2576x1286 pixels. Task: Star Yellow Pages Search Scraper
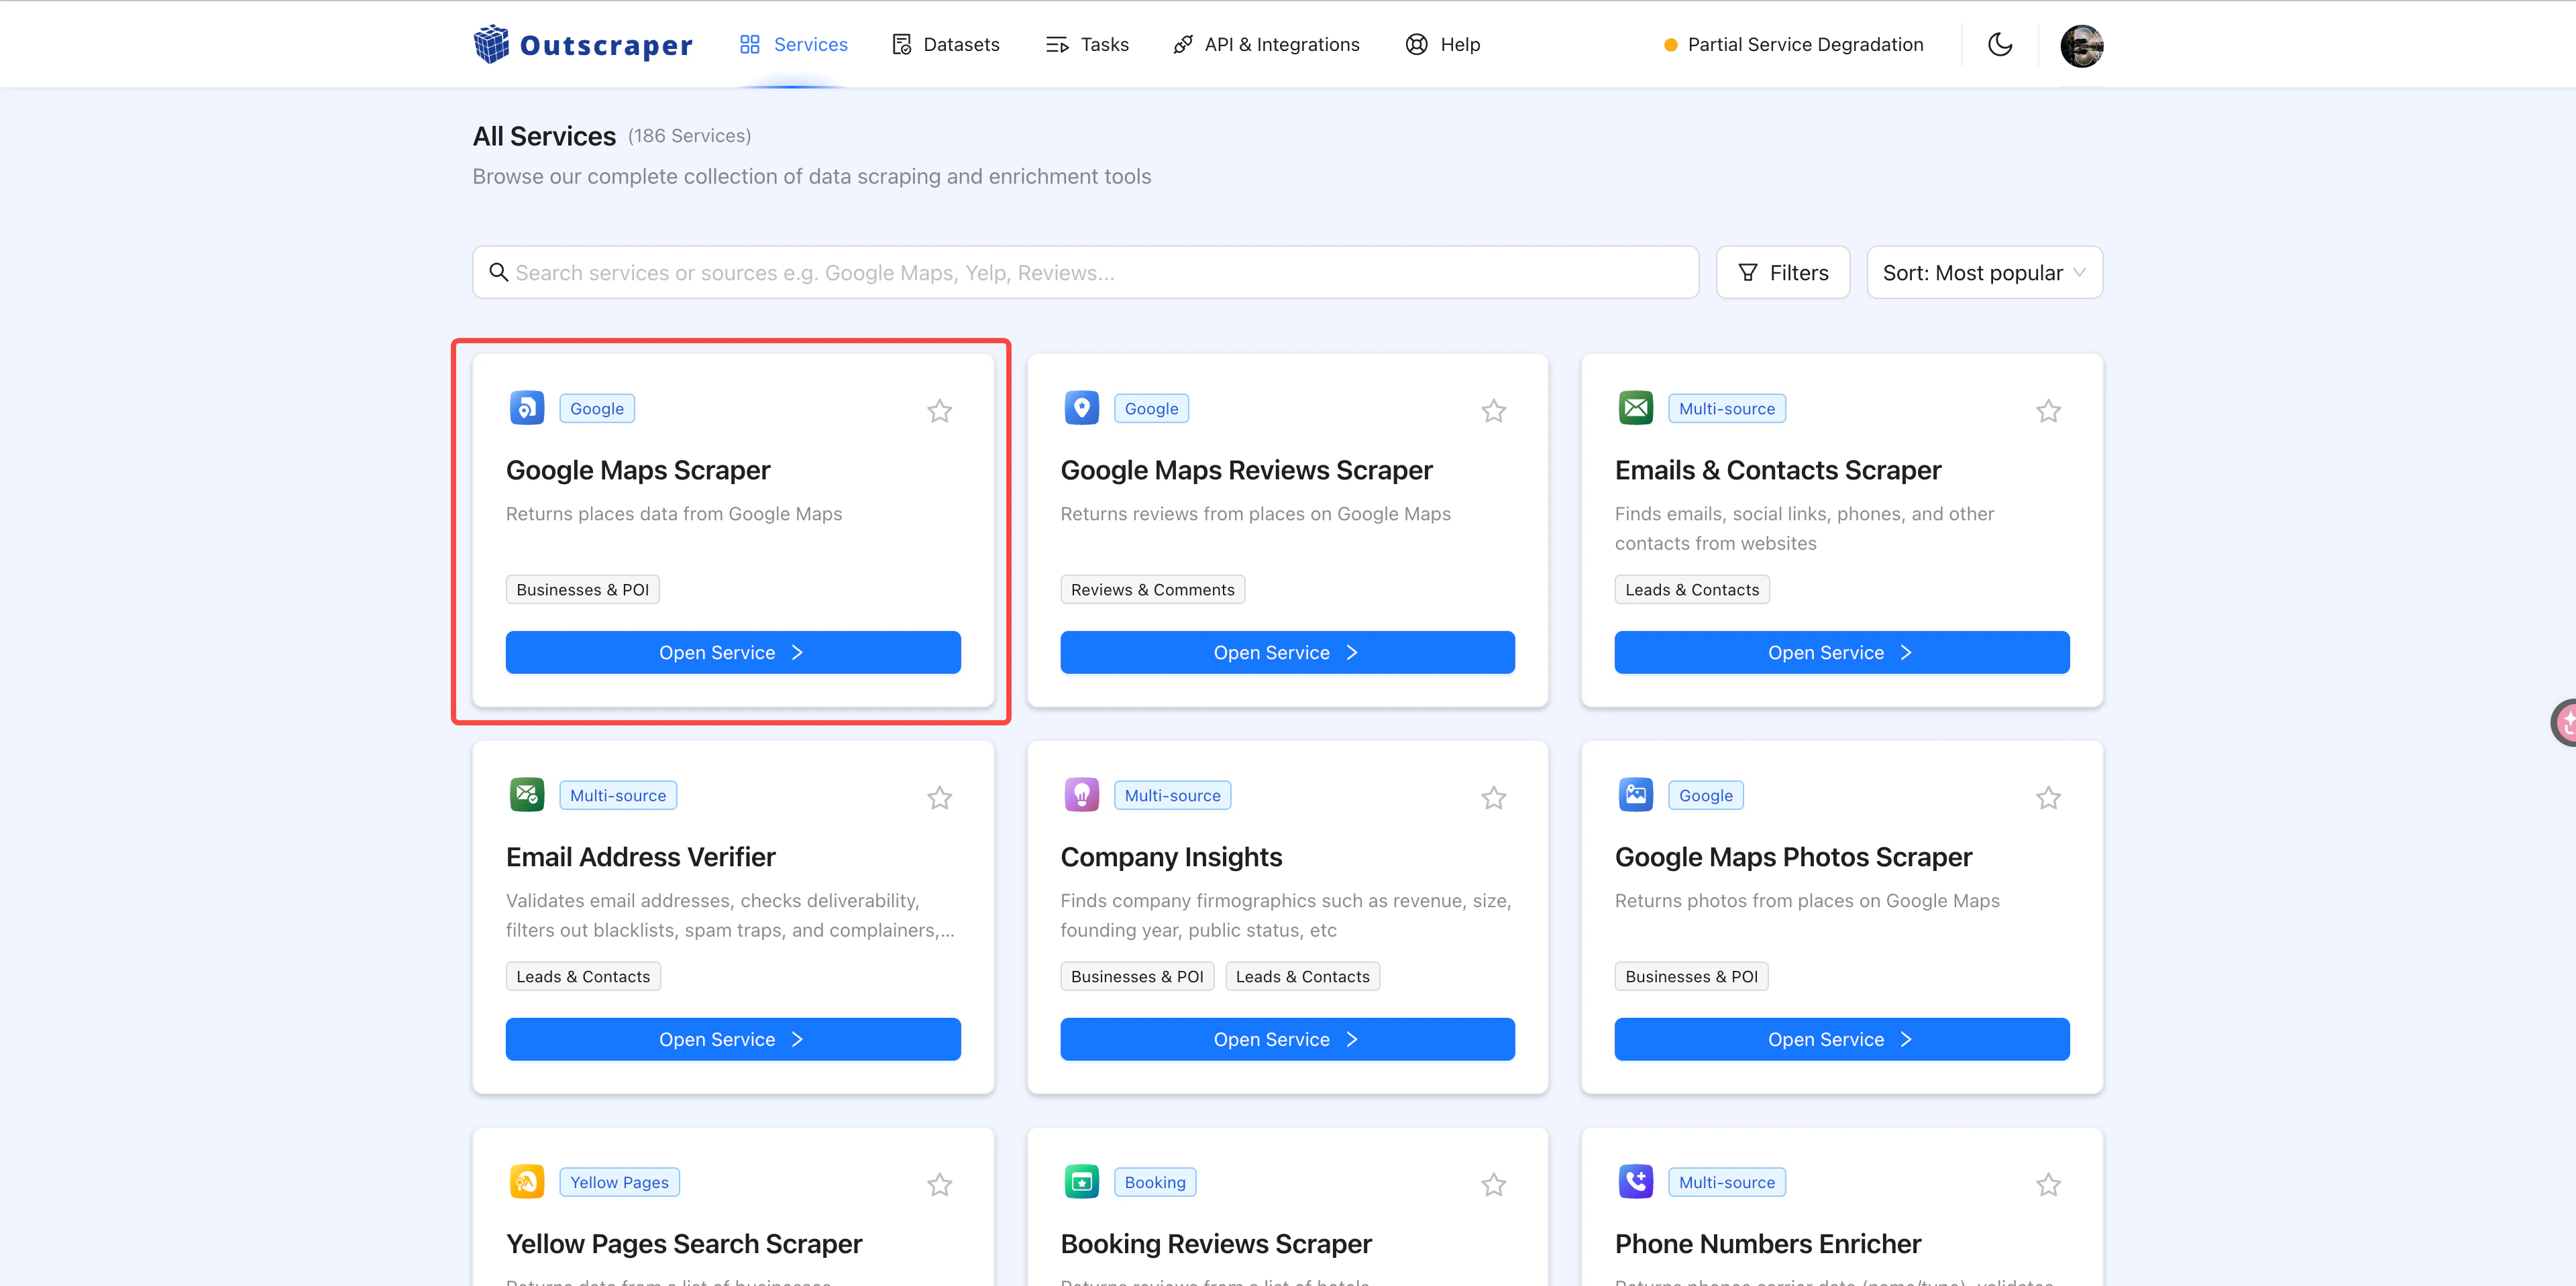pyautogui.click(x=939, y=1184)
